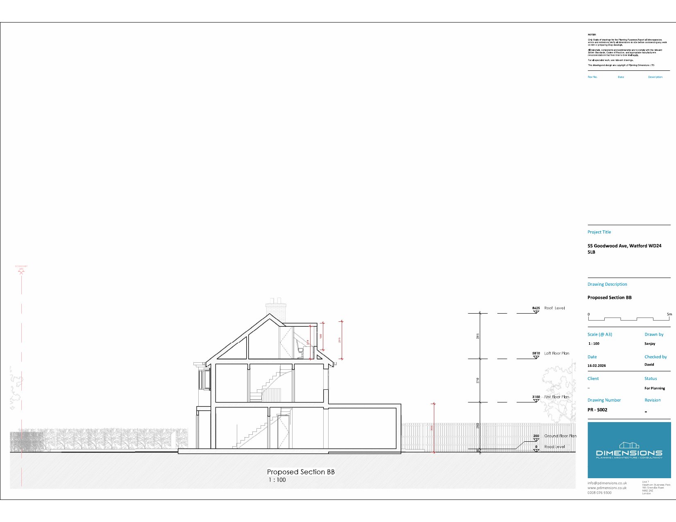The height and width of the screenshot is (522, 676).
Task: Select the red 2315 dimension line
Action: coord(342,340)
